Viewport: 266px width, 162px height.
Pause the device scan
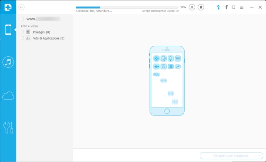pos(192,7)
